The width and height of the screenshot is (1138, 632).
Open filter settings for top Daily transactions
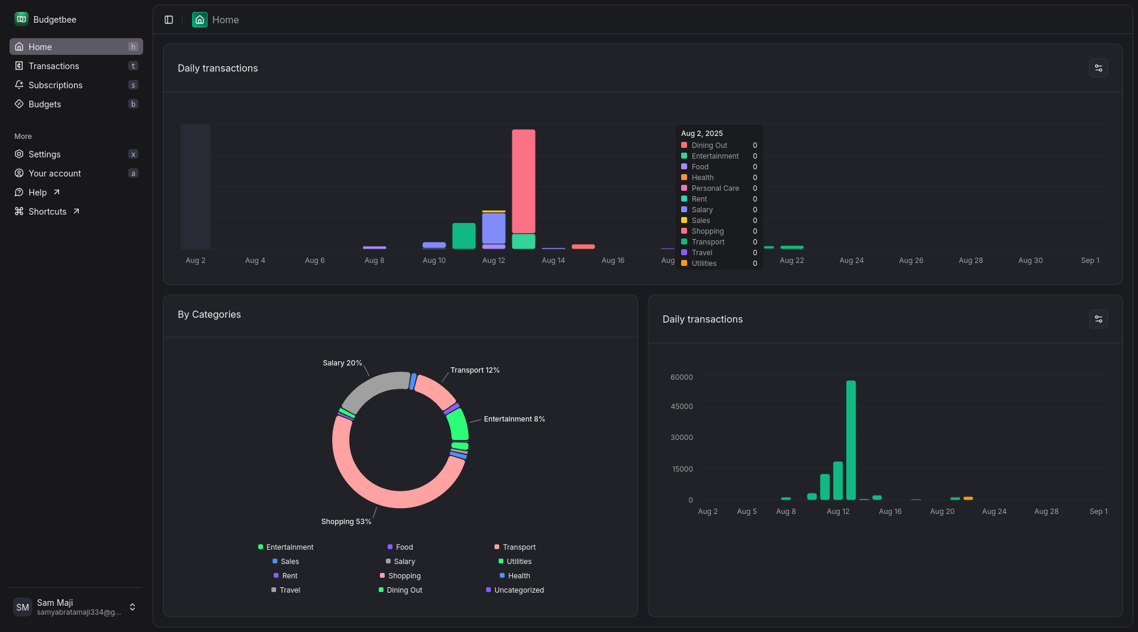coord(1098,68)
